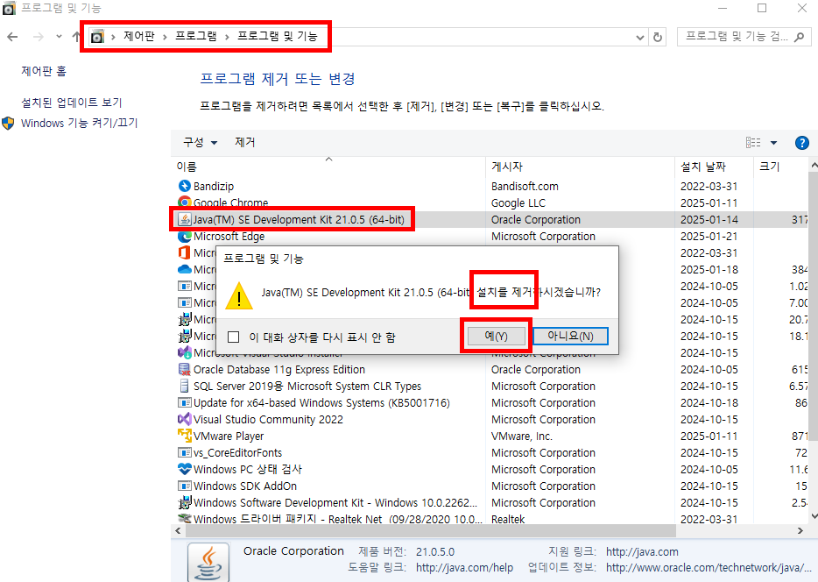Viewport: 818px width, 582px height.
Task: Click the VMware Player icon
Action: click(x=184, y=436)
